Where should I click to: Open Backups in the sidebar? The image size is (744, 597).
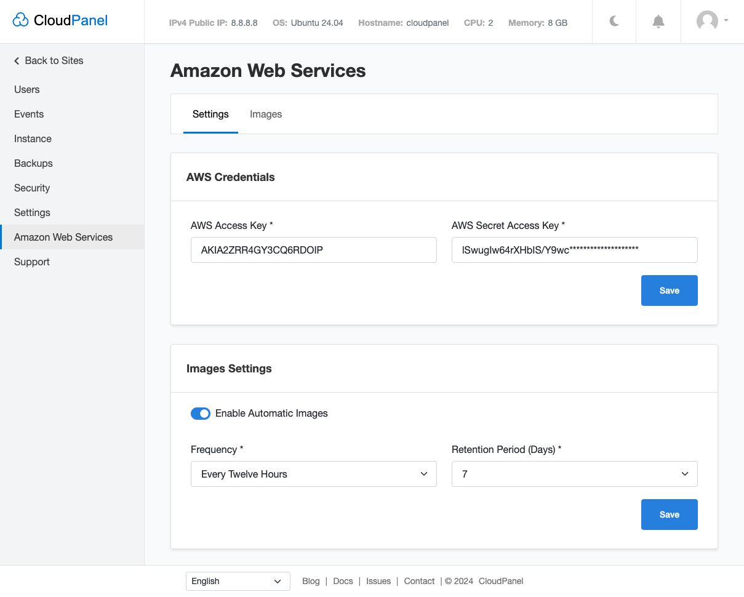point(33,163)
